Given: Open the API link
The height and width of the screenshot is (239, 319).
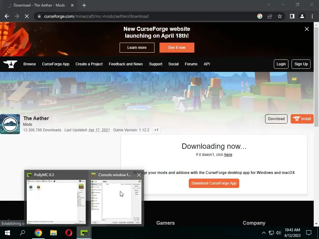Looking at the screenshot, I should (207, 64).
